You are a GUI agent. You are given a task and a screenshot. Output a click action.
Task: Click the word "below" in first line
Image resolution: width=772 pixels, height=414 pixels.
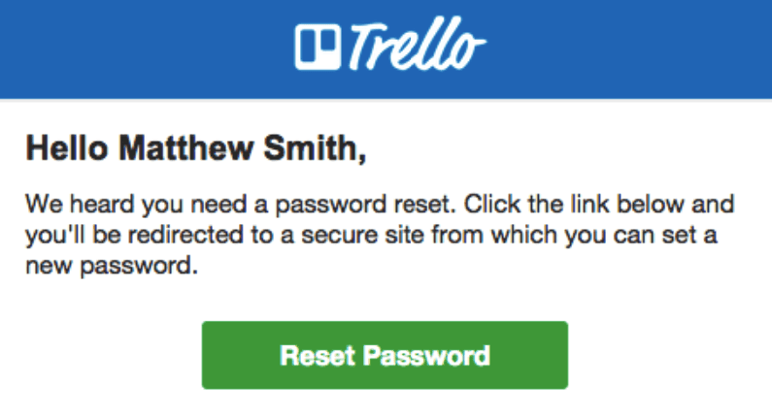651,204
